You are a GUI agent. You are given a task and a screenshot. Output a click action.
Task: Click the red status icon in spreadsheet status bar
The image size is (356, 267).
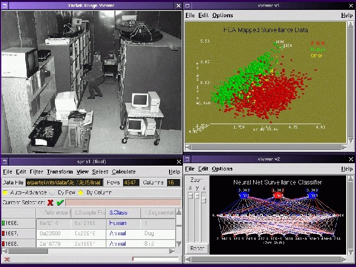(7, 259)
